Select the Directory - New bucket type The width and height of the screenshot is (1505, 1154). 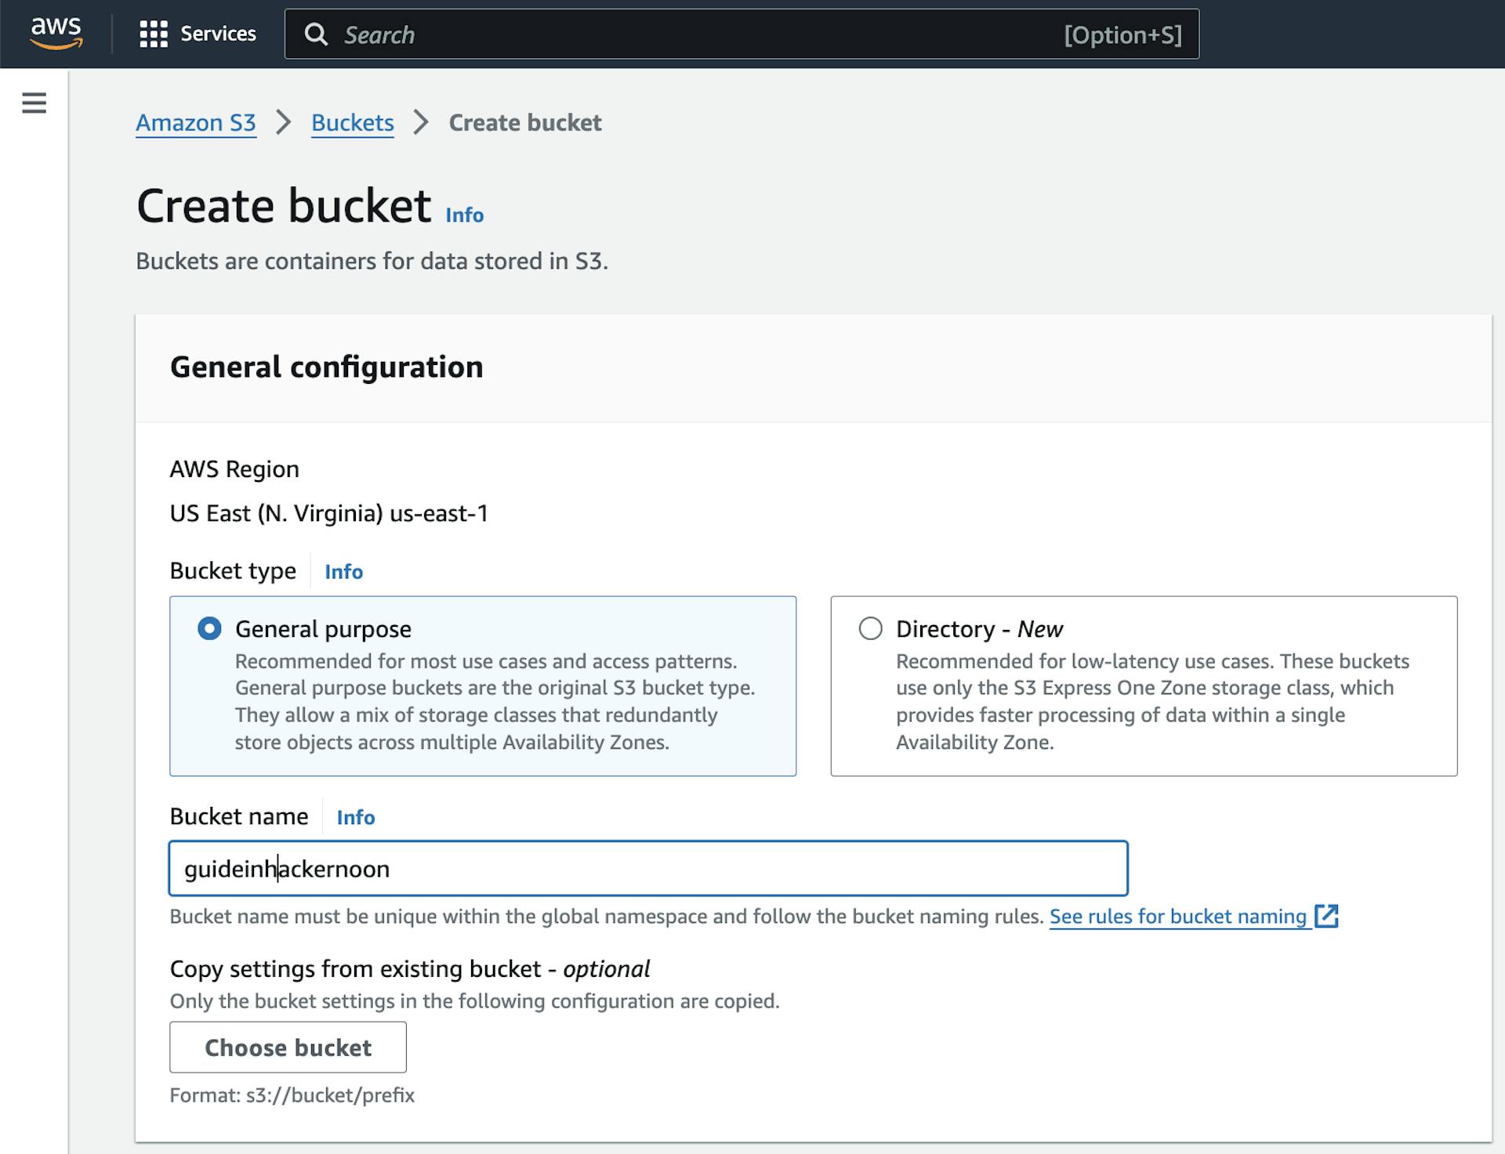pos(869,628)
